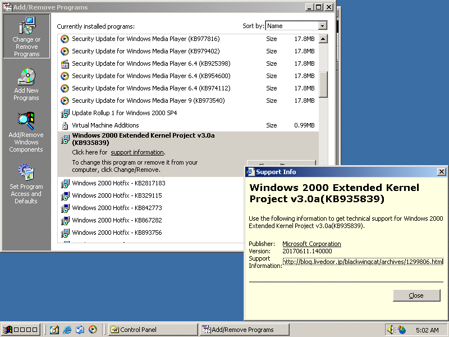Launch Windows Media Player from quick launch

pyautogui.click(x=93, y=330)
